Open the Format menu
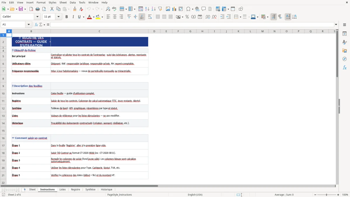 (41, 2)
